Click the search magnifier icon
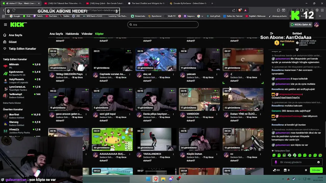The image size is (326, 183). 131,25
